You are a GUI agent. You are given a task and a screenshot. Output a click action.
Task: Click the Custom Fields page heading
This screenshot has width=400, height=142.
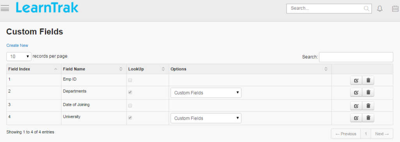tap(35, 32)
